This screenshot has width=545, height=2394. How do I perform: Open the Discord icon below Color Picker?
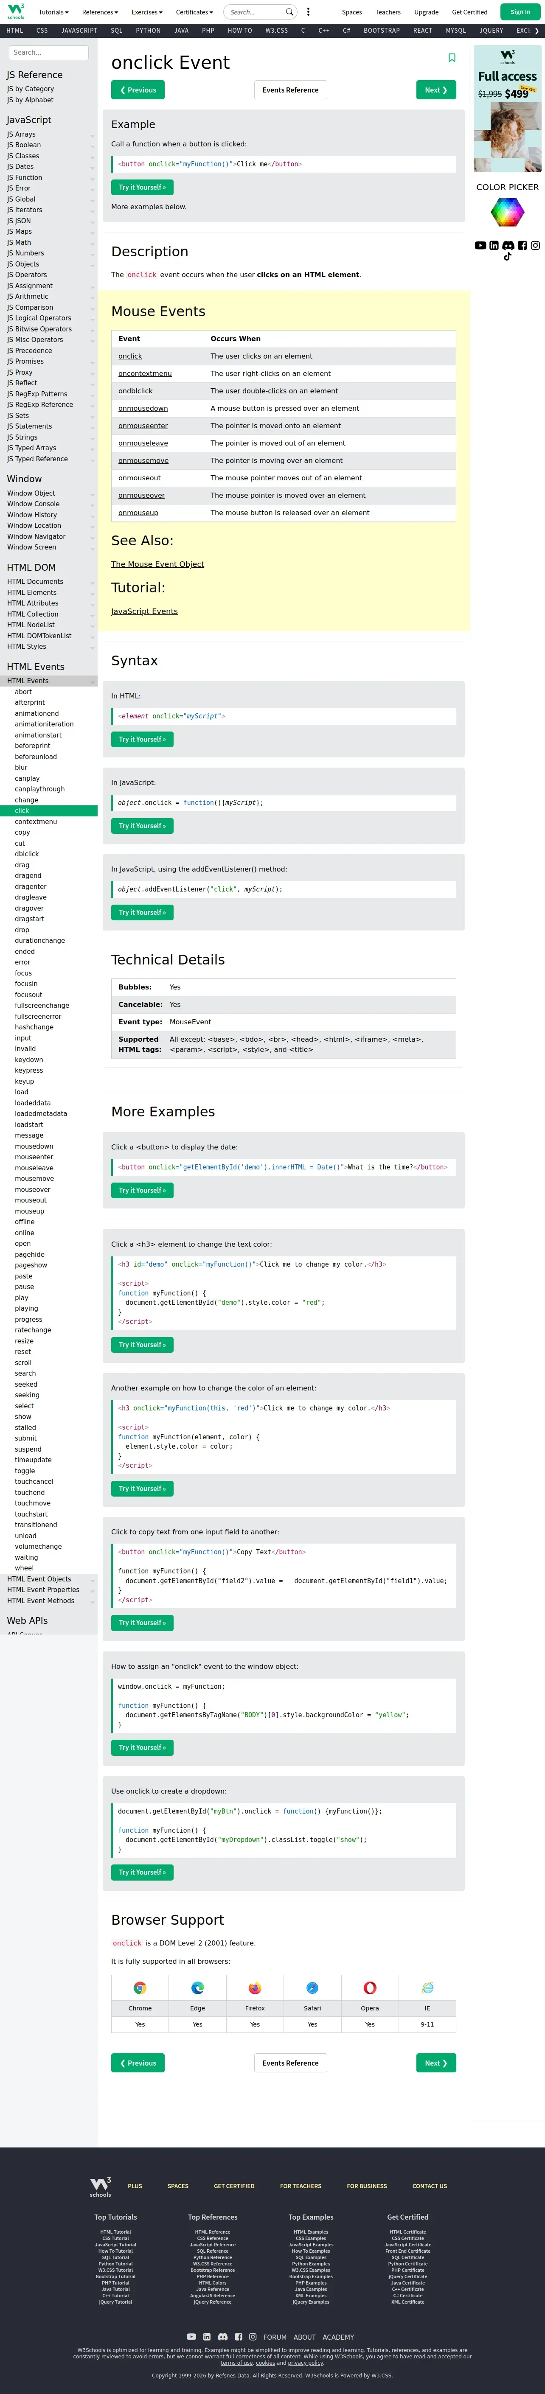click(508, 245)
